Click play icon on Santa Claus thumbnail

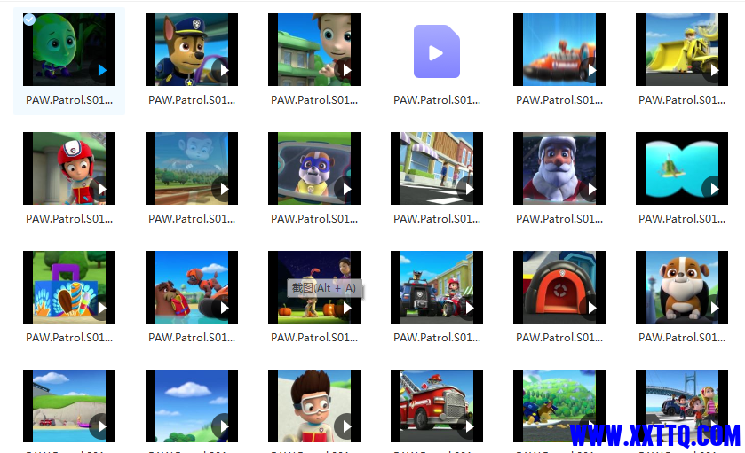[x=592, y=189]
